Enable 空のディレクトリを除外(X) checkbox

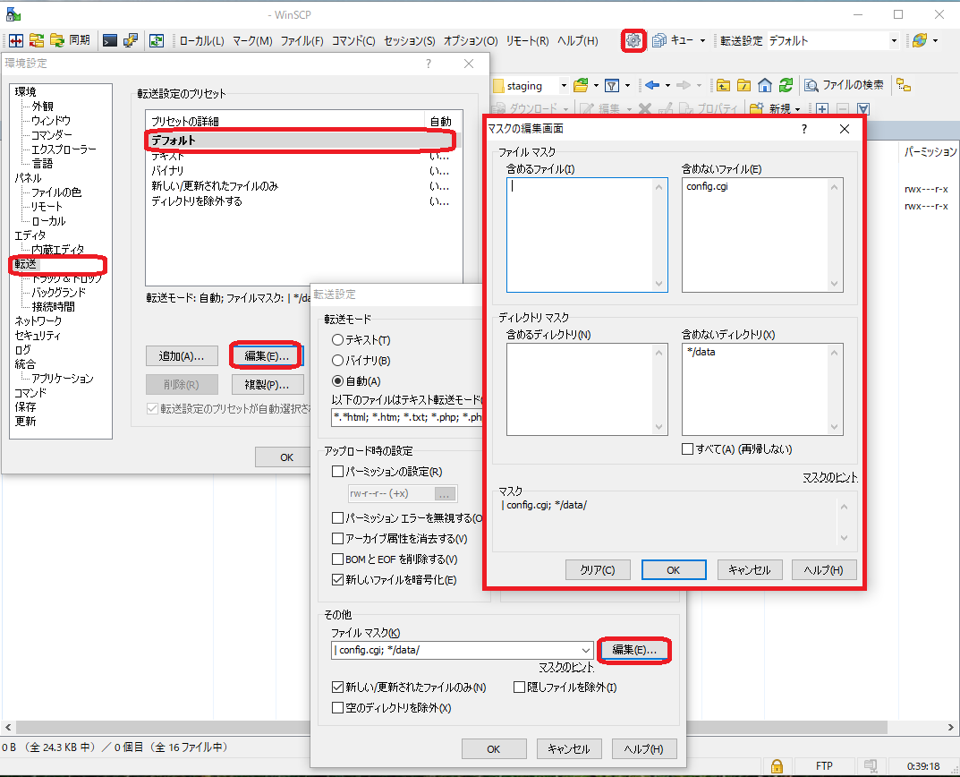tap(337, 708)
